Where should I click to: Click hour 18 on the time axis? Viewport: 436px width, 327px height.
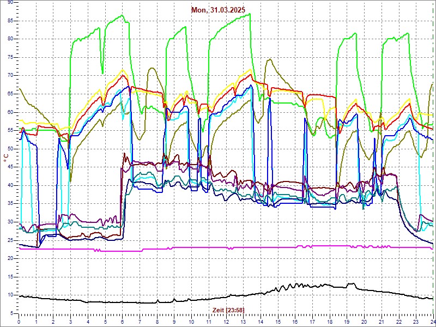(x=330, y=322)
